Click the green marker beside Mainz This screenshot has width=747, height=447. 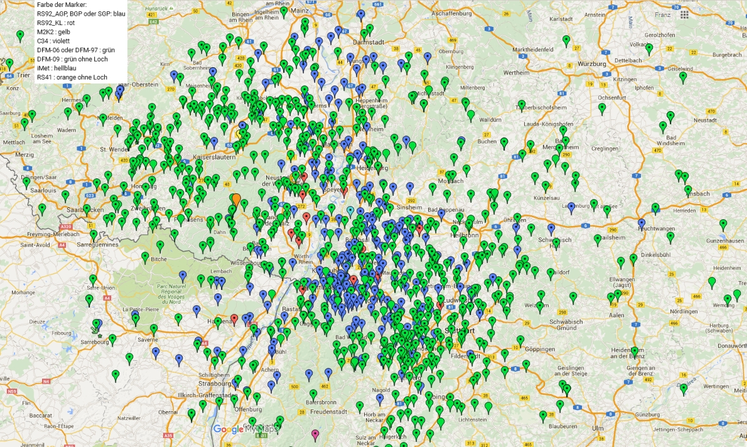point(284,11)
